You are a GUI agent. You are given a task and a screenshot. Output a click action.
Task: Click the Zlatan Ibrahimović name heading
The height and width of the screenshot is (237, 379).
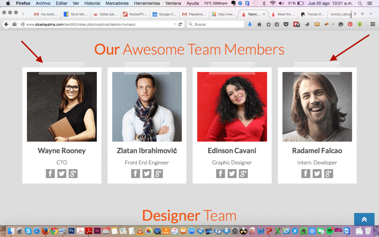(x=147, y=151)
